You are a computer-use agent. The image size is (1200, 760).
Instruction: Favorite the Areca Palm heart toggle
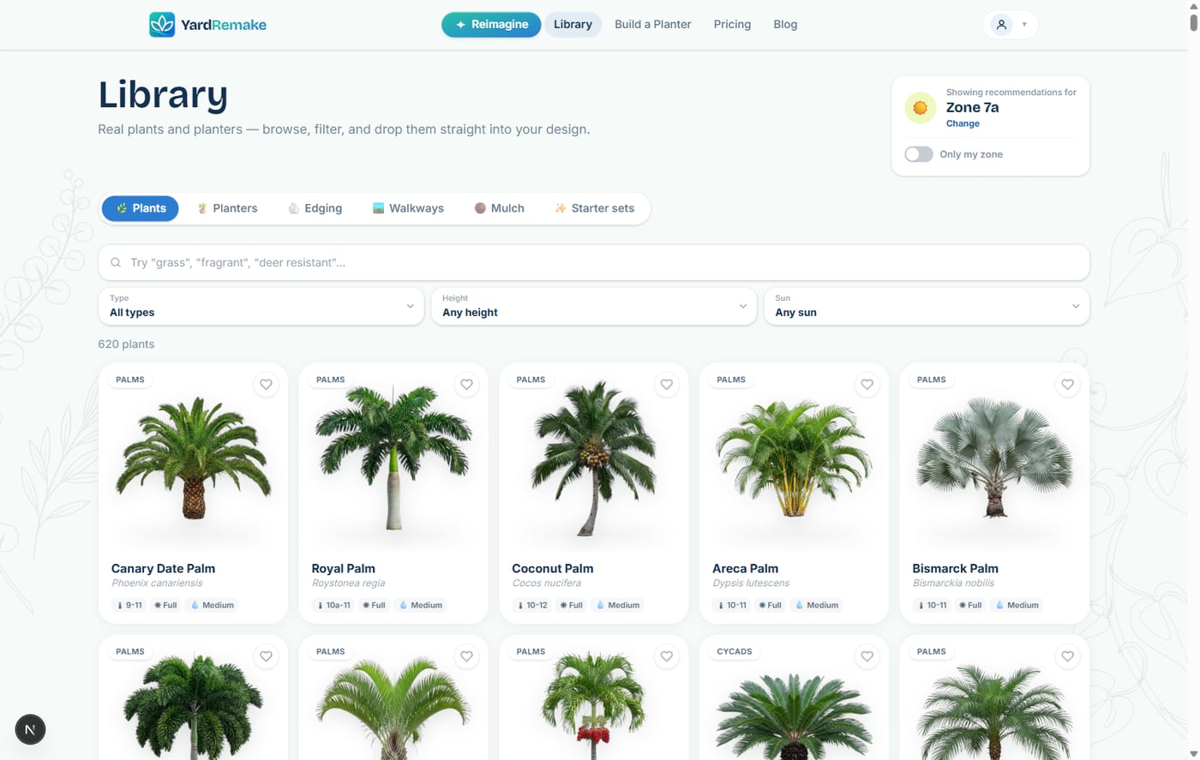coord(867,385)
